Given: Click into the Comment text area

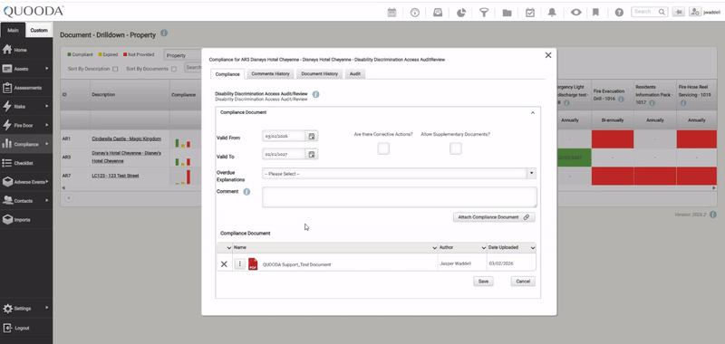Looking at the screenshot, I should pyautogui.click(x=400, y=197).
